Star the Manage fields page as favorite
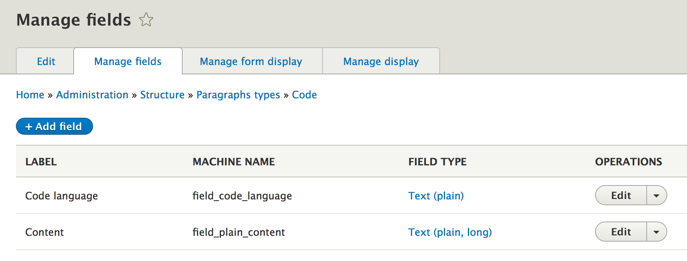Viewport: 687px width, 261px height. tap(146, 19)
